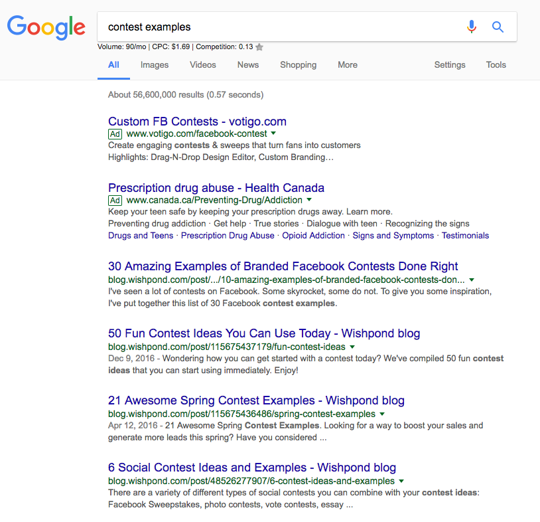The height and width of the screenshot is (522, 540).
Task: Click snippet 'Keep your teen safe by keeping'
Action: pyautogui.click(x=250, y=212)
